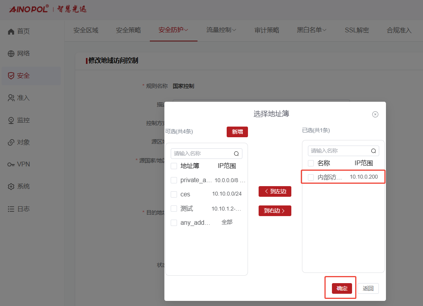This screenshot has height=306, width=423.
Task: Expand the 黑白名单 dropdown menu
Action: pyautogui.click(x=311, y=30)
